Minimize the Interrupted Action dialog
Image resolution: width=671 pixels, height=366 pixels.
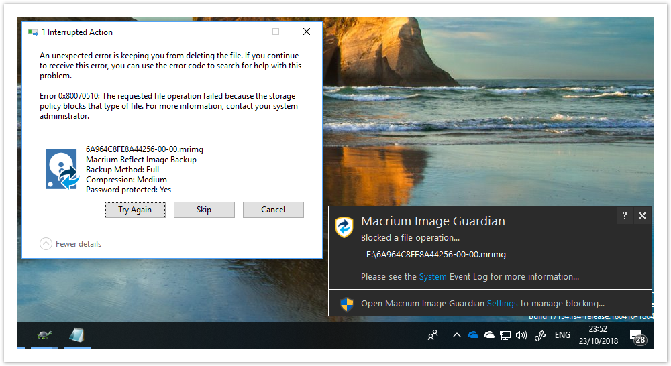click(x=246, y=32)
